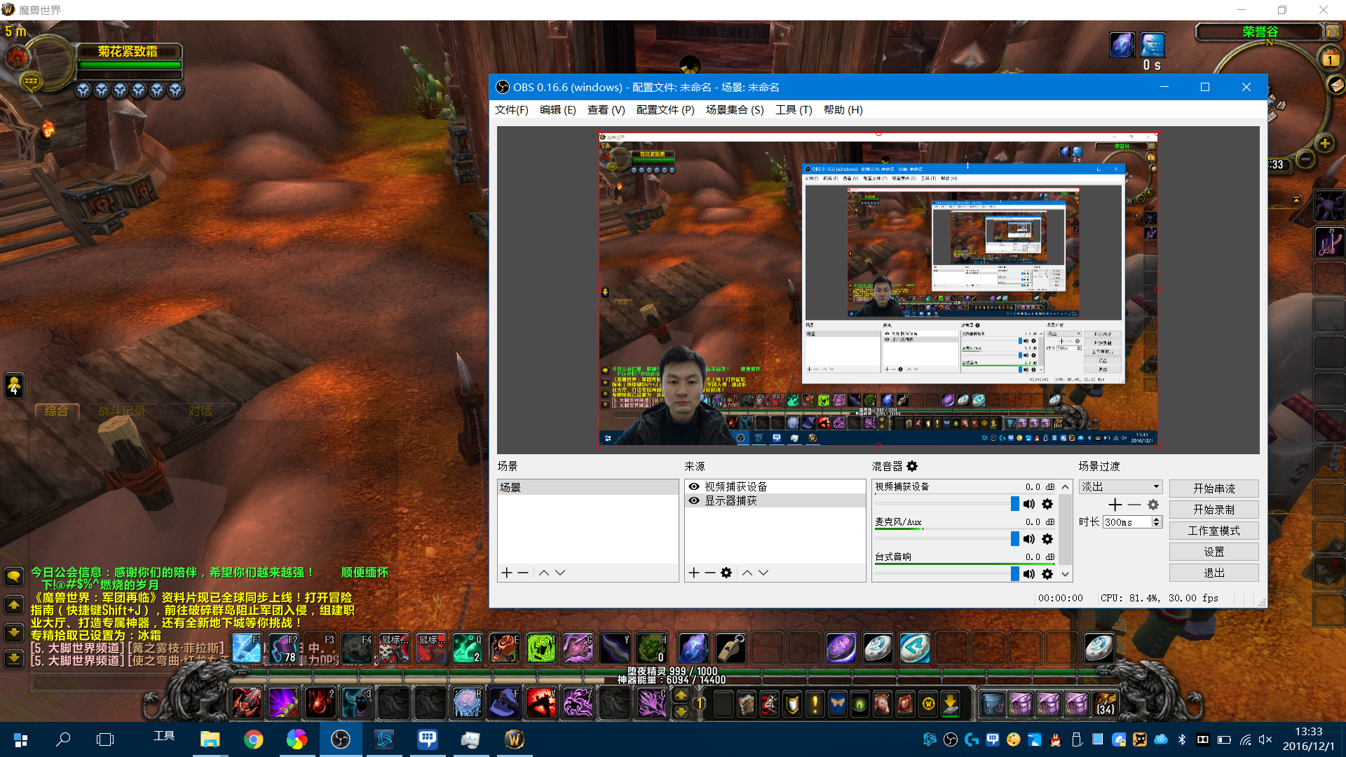Open 工具 (T) menu in OBS
Viewport: 1346px width, 757px height.
794,110
